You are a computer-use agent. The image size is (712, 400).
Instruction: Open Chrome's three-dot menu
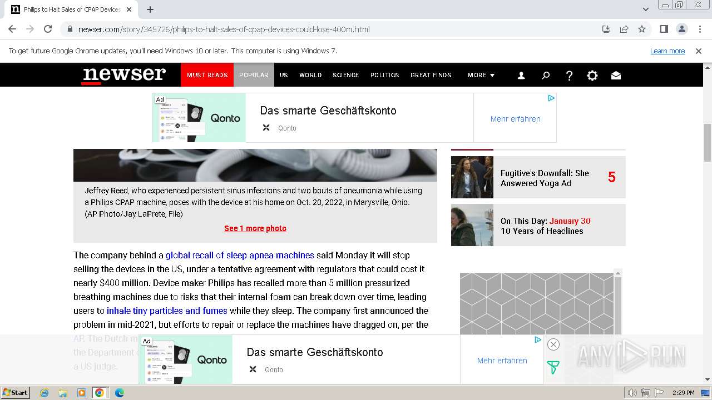pos(699,29)
